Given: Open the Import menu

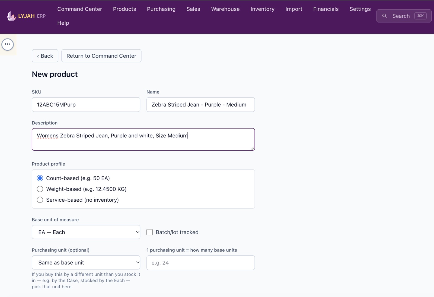Looking at the screenshot, I should tap(294, 9).
